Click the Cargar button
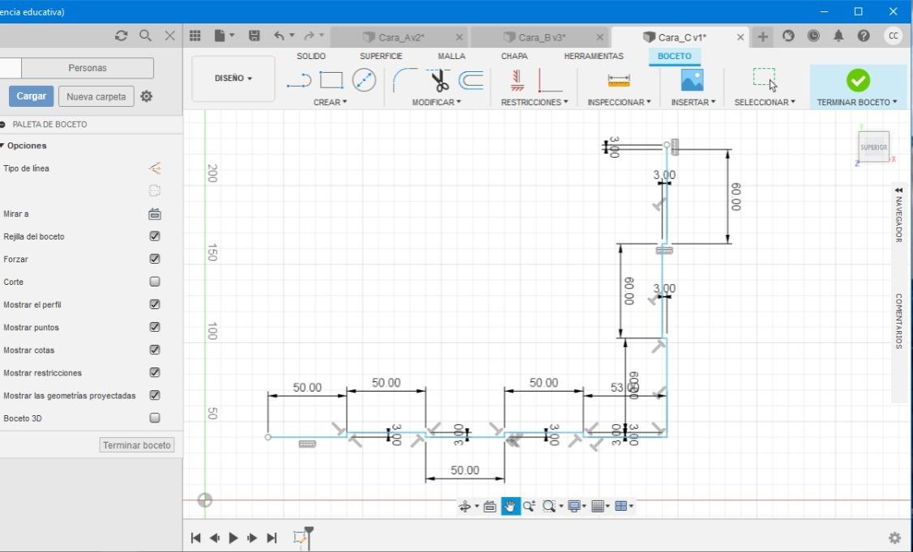This screenshot has width=913, height=552. [31, 96]
